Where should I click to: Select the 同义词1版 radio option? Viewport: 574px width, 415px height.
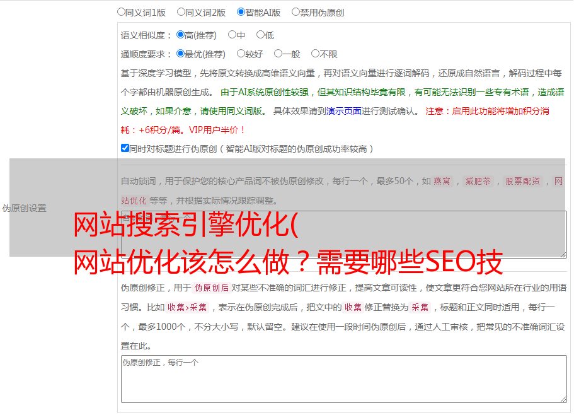(121, 11)
